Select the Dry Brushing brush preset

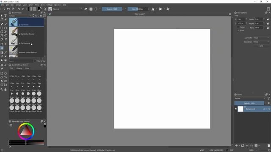[26, 41]
